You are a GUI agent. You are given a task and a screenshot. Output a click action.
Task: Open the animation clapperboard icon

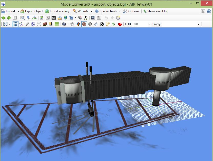(54, 18)
